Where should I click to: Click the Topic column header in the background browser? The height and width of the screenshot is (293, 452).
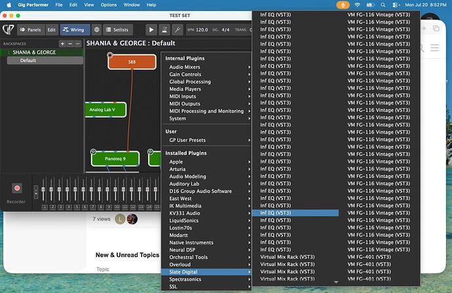(x=103, y=269)
